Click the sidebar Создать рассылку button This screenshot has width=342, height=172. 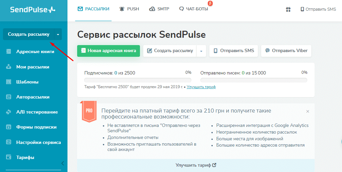[29, 34]
